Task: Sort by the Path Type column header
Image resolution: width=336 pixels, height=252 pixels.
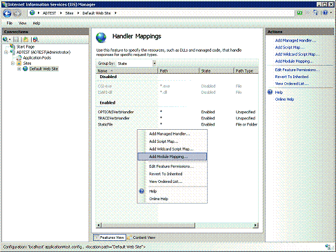Action: [x=246, y=71]
